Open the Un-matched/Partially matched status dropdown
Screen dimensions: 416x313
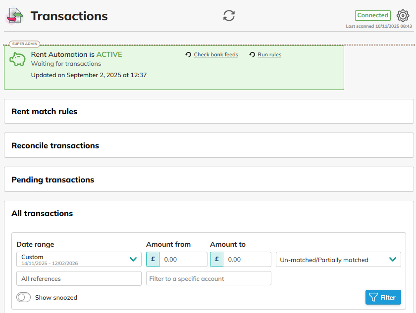338,260
